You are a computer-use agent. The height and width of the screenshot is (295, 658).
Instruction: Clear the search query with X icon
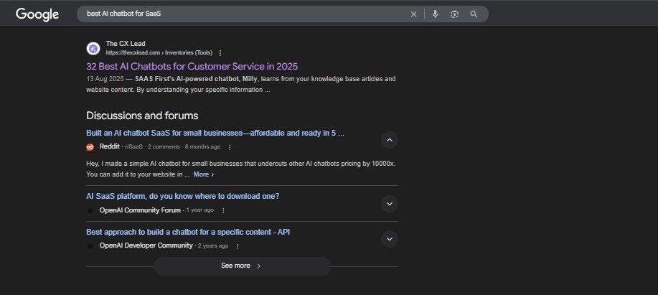tap(413, 14)
